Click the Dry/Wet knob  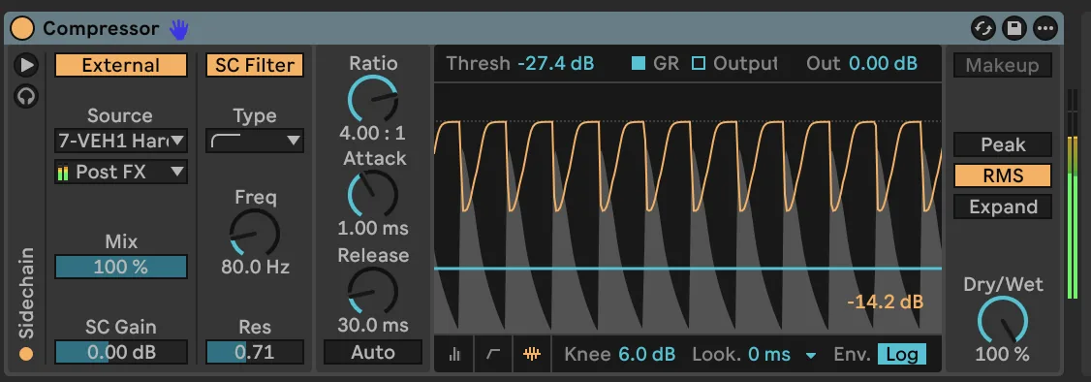point(1003,321)
